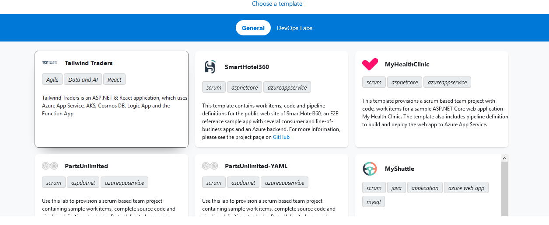Open the Choose a template link
Image resolution: width=549 pixels, height=225 pixels.
pos(277,3)
